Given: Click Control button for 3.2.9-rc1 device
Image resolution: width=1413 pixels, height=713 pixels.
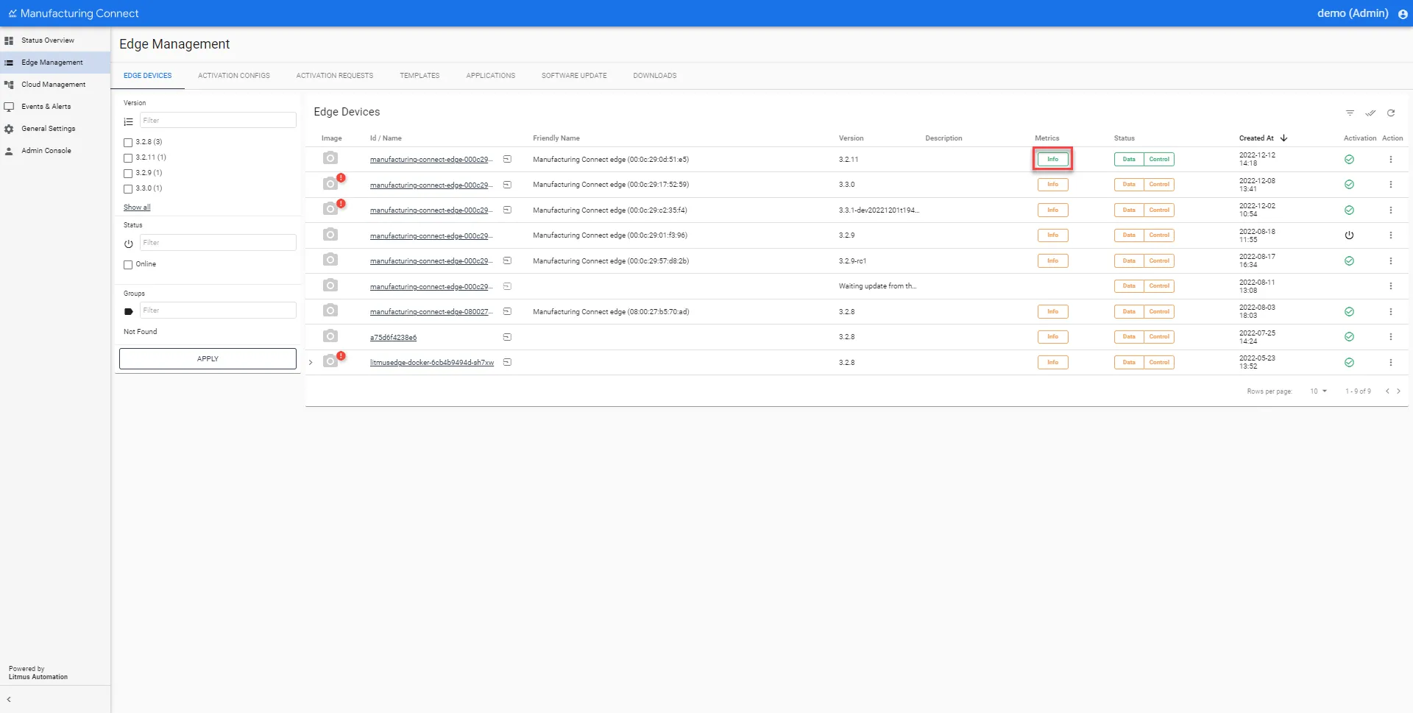Looking at the screenshot, I should point(1159,260).
